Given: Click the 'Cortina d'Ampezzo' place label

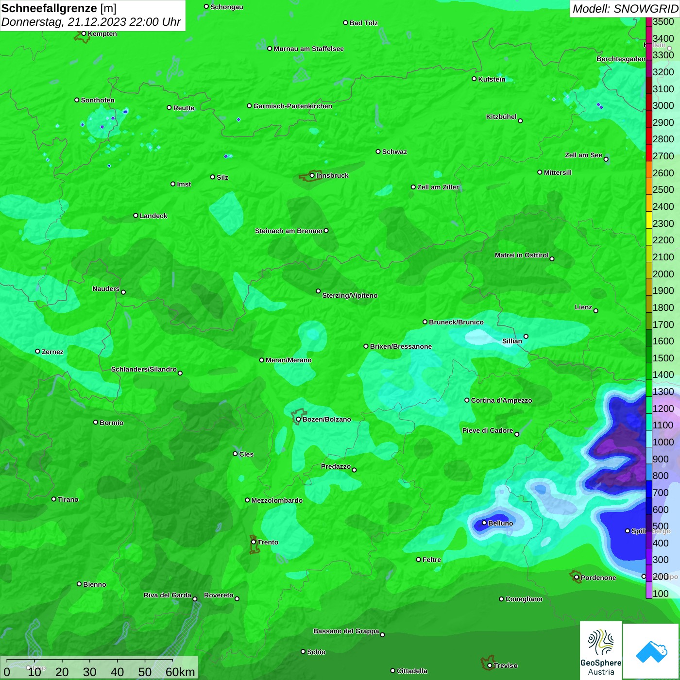Looking at the screenshot, I should point(502,400).
